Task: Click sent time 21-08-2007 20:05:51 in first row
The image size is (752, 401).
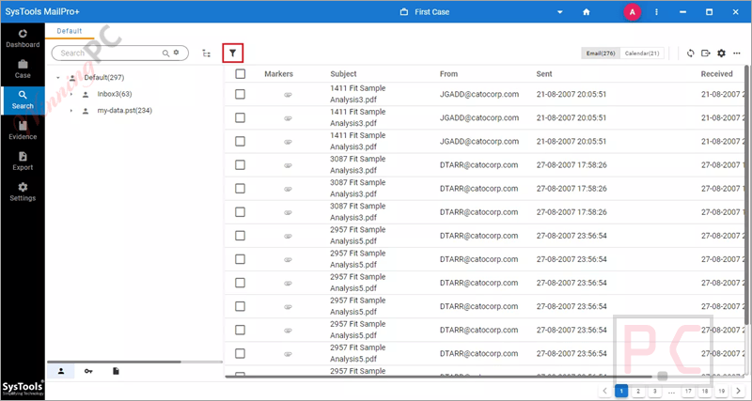Action: (x=572, y=95)
